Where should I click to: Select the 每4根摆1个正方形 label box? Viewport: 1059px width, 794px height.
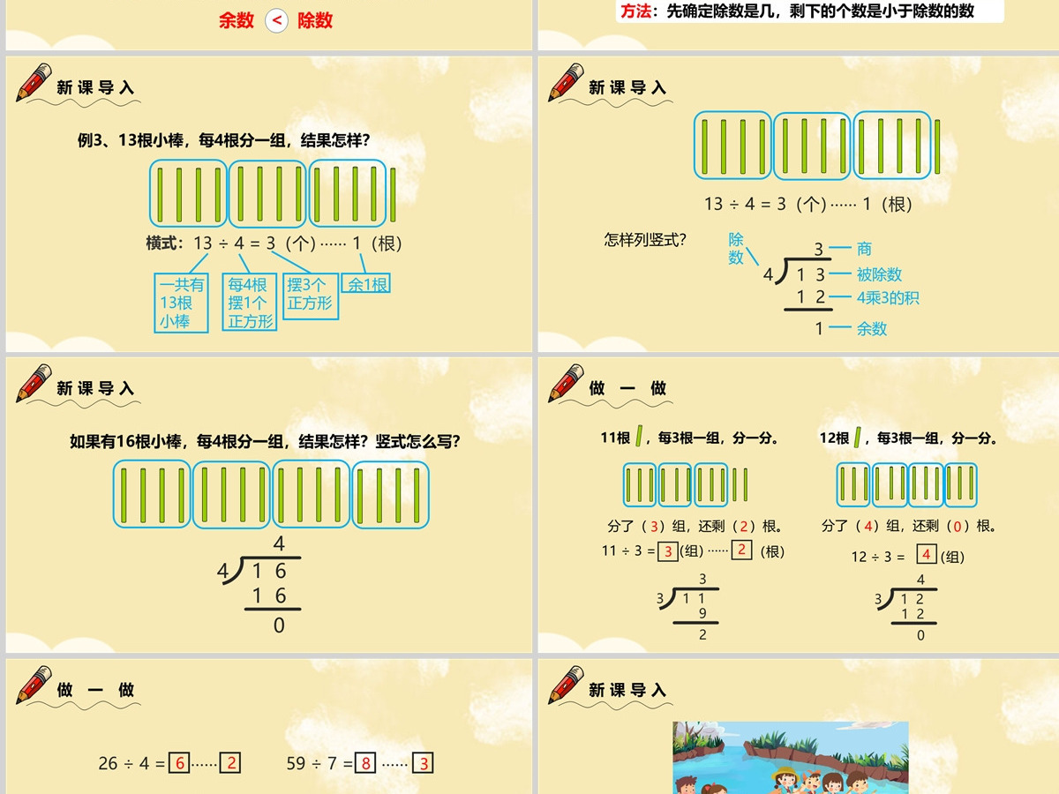click(250, 302)
